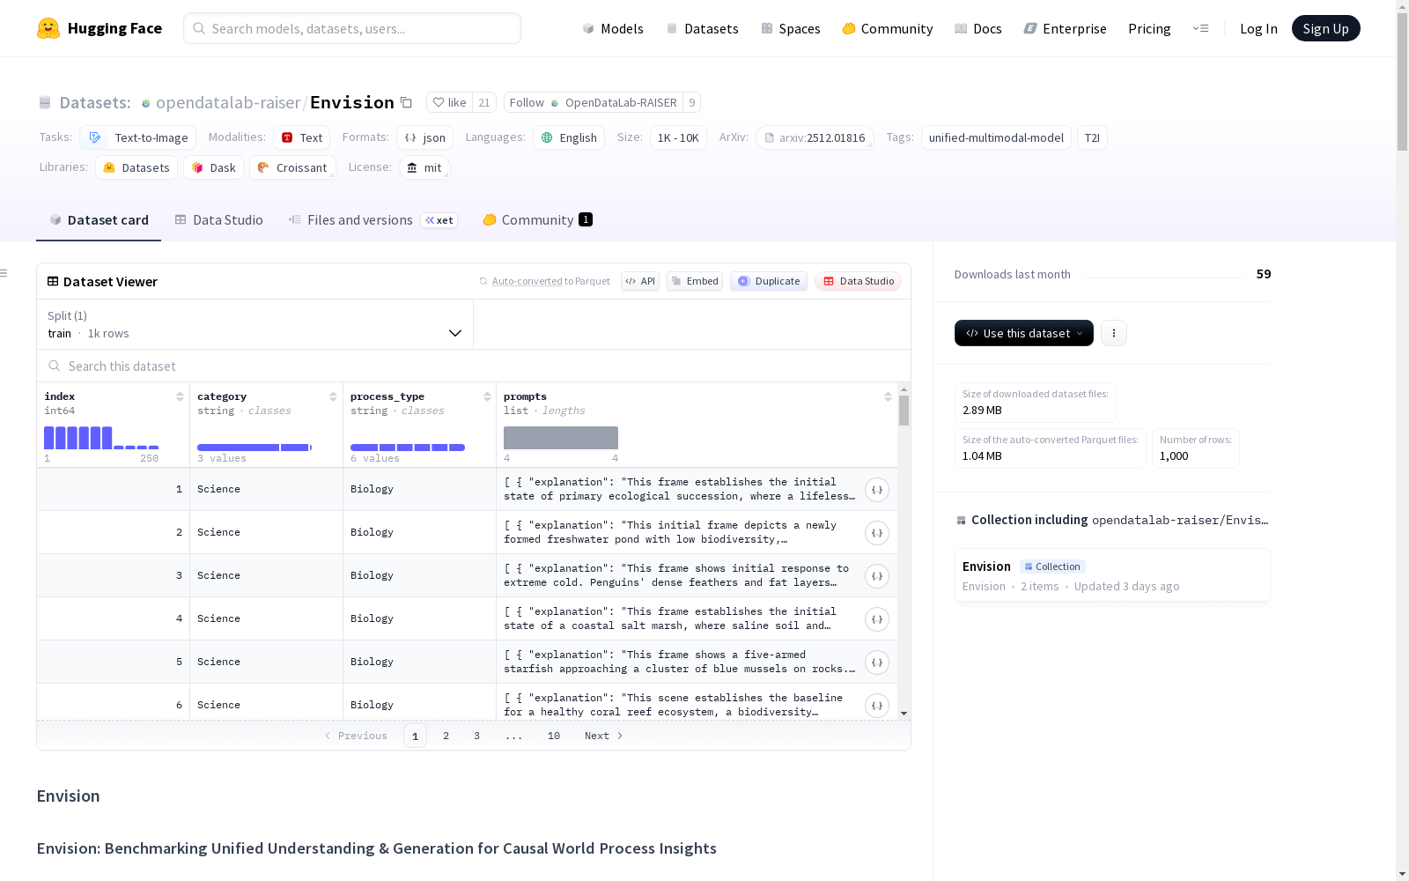The width and height of the screenshot is (1409, 881).
Task: Open the Community tab
Action: pos(537,220)
